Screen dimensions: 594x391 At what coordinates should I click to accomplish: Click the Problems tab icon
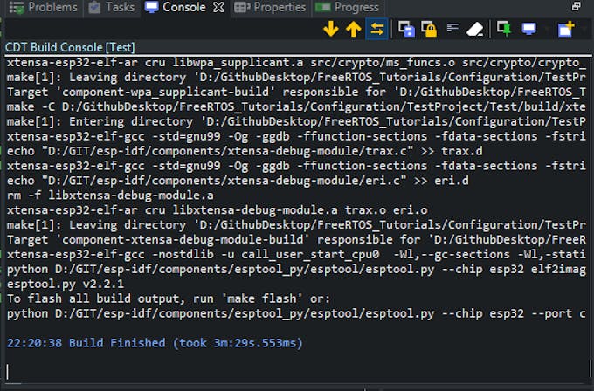pyautogui.click(x=17, y=8)
